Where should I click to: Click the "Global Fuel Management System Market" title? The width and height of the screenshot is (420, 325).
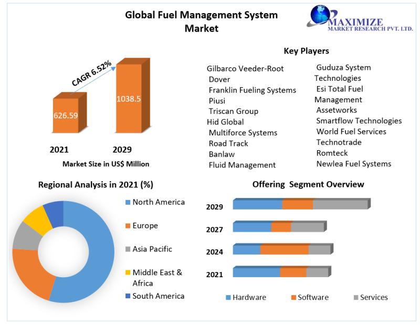(x=202, y=22)
